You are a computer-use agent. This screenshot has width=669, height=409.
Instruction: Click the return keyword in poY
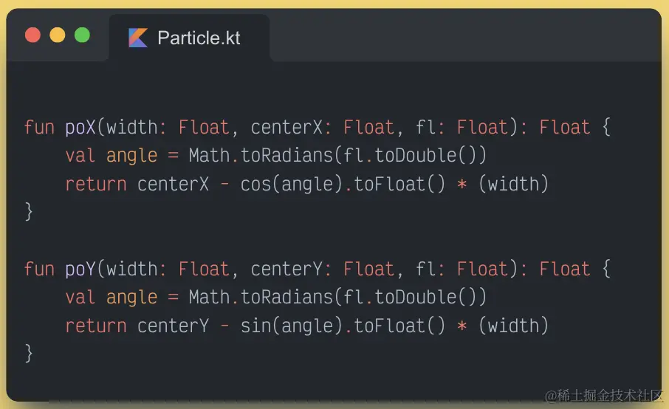point(96,326)
